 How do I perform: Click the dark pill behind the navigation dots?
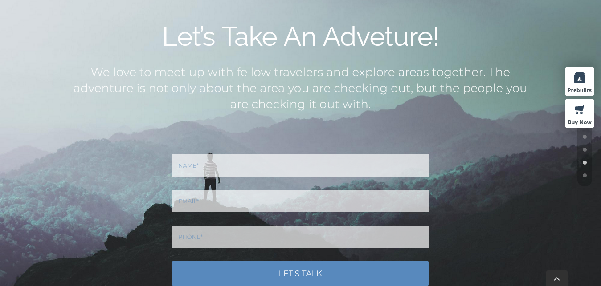tap(585, 157)
